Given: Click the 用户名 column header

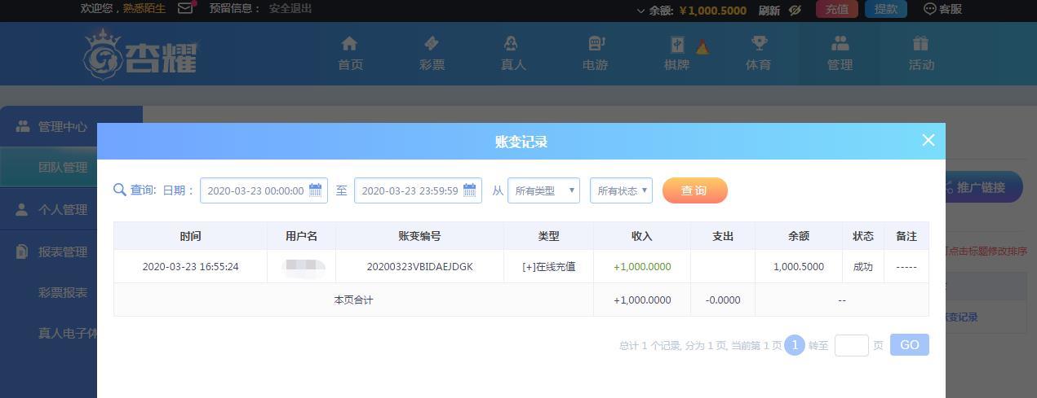Looking at the screenshot, I should coord(301,236).
